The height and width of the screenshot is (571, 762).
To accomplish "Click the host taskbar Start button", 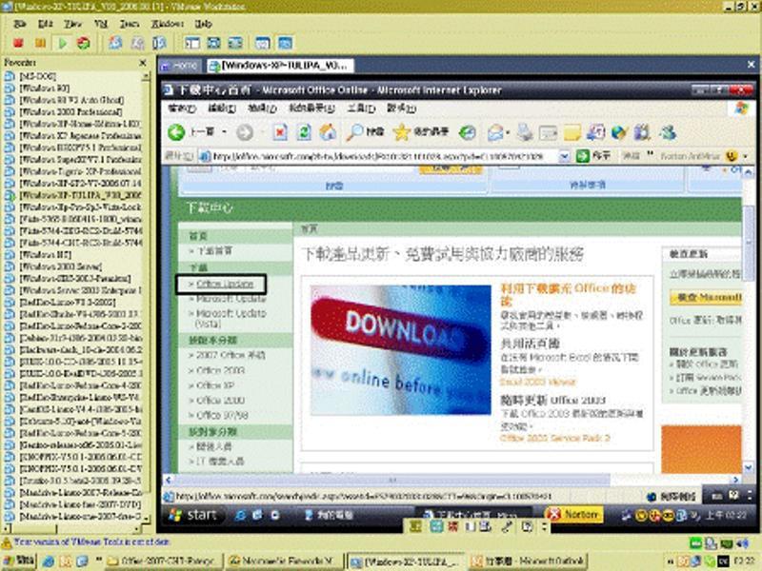I will [x=19, y=561].
